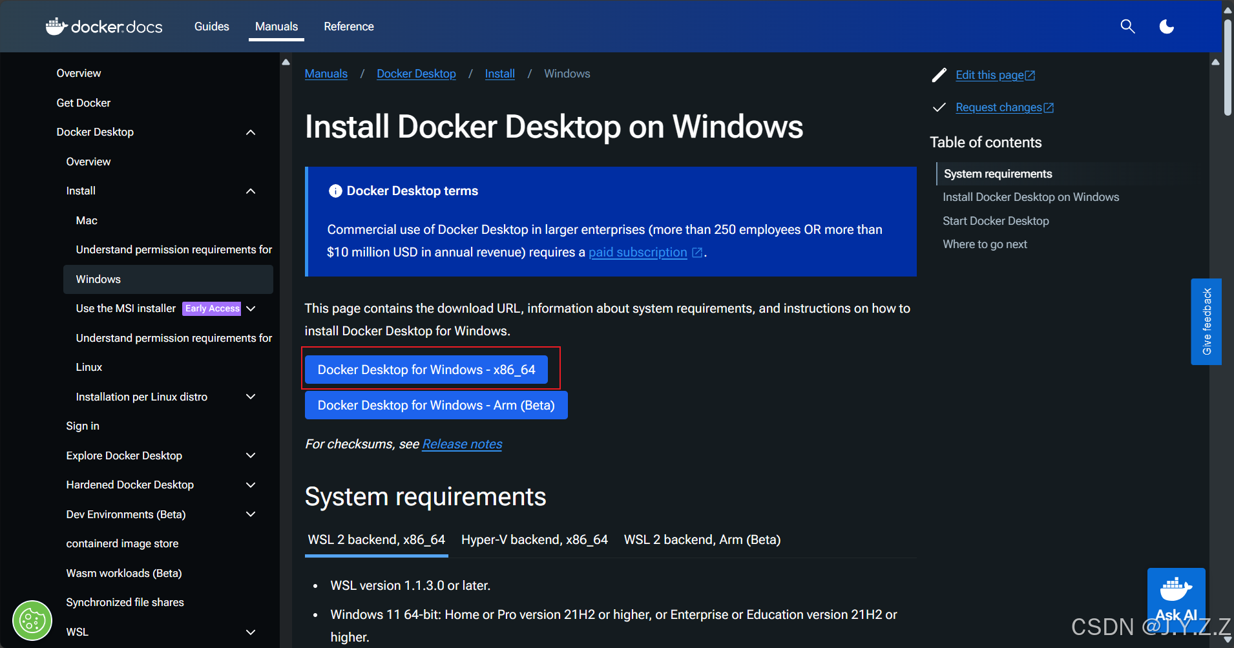Expand Installation per Linux distro

[251, 397]
